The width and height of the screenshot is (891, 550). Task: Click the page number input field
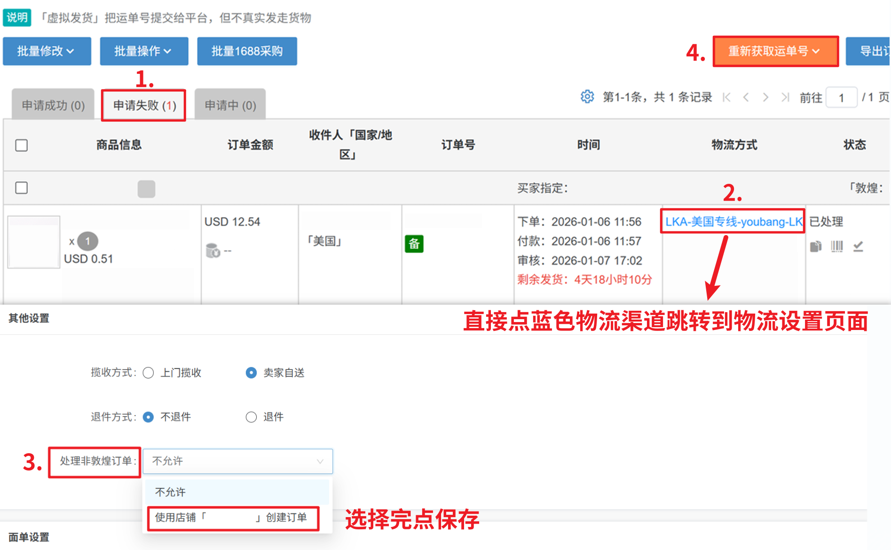[x=841, y=98]
